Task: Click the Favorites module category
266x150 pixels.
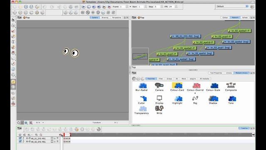Action: pyautogui.click(x=151, y=79)
